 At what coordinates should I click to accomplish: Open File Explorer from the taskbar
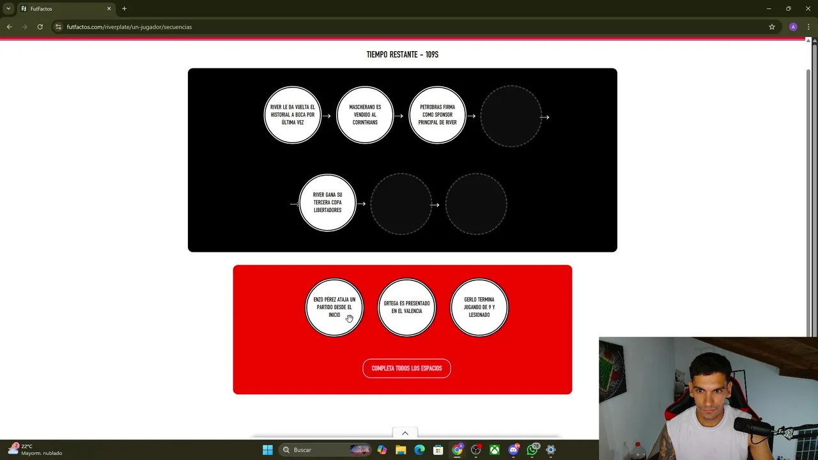(401, 450)
